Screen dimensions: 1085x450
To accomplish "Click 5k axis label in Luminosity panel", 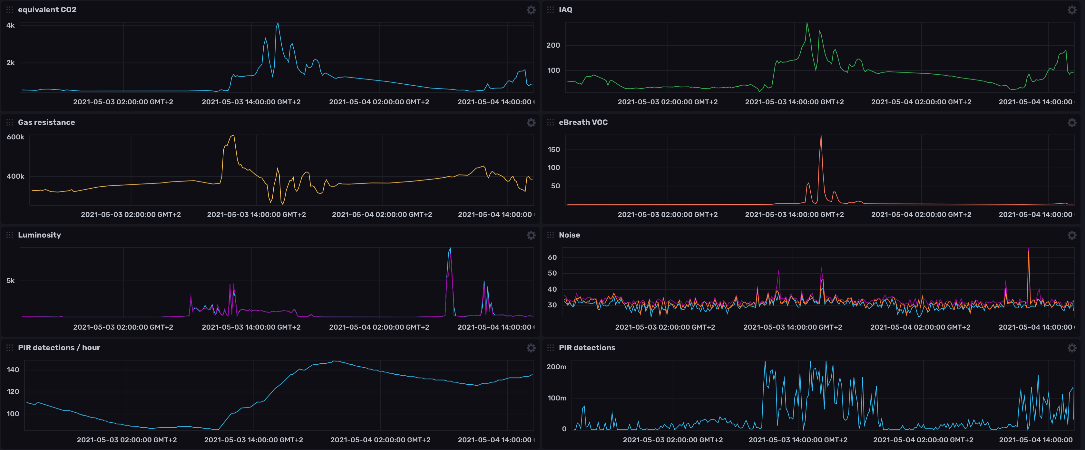I will click(x=11, y=280).
